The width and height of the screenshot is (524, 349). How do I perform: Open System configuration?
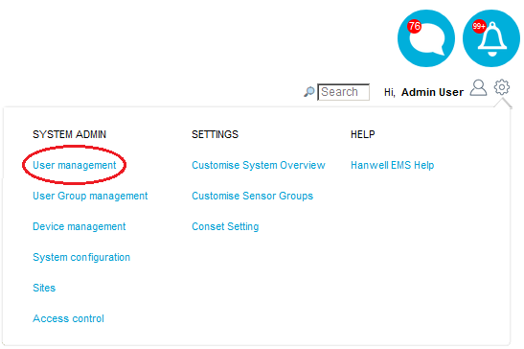click(81, 257)
